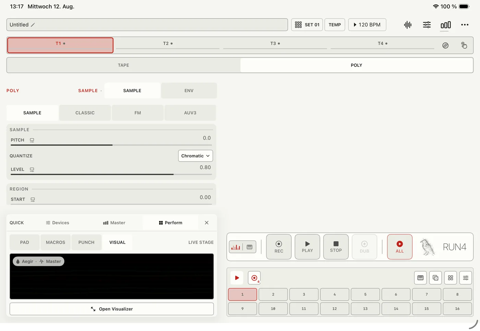Click the copy pattern icon above pads
Screen dimensions: 480x331
(435, 278)
